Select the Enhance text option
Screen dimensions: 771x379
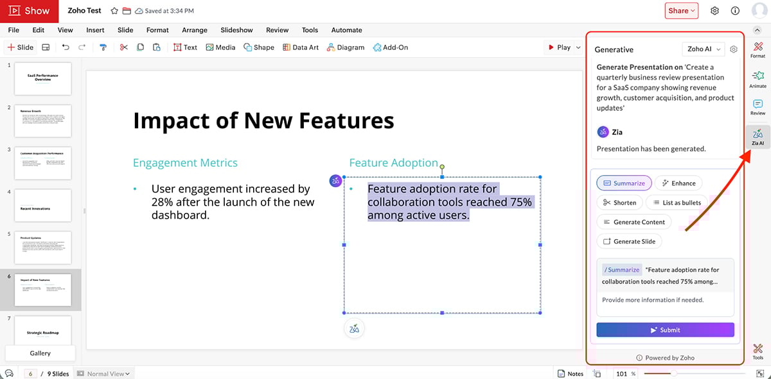678,183
